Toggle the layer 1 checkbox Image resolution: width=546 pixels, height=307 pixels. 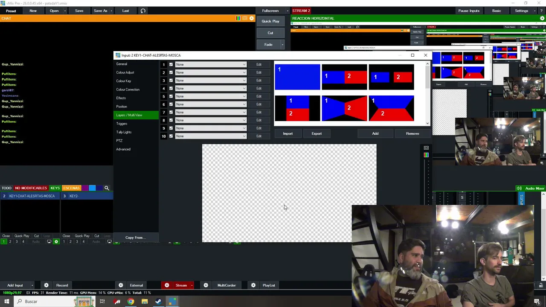171,64
